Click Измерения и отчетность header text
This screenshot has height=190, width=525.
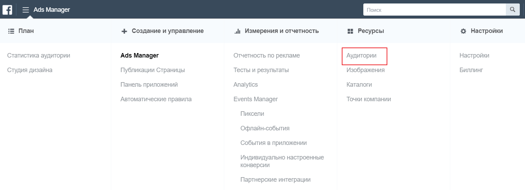[x=282, y=31]
